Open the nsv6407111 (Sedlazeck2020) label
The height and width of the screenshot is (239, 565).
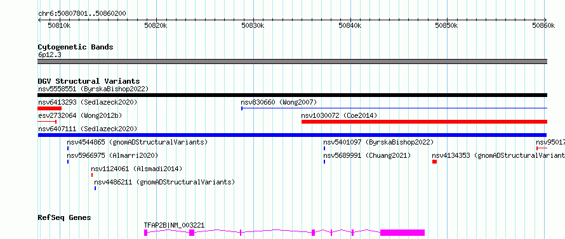[x=88, y=129]
